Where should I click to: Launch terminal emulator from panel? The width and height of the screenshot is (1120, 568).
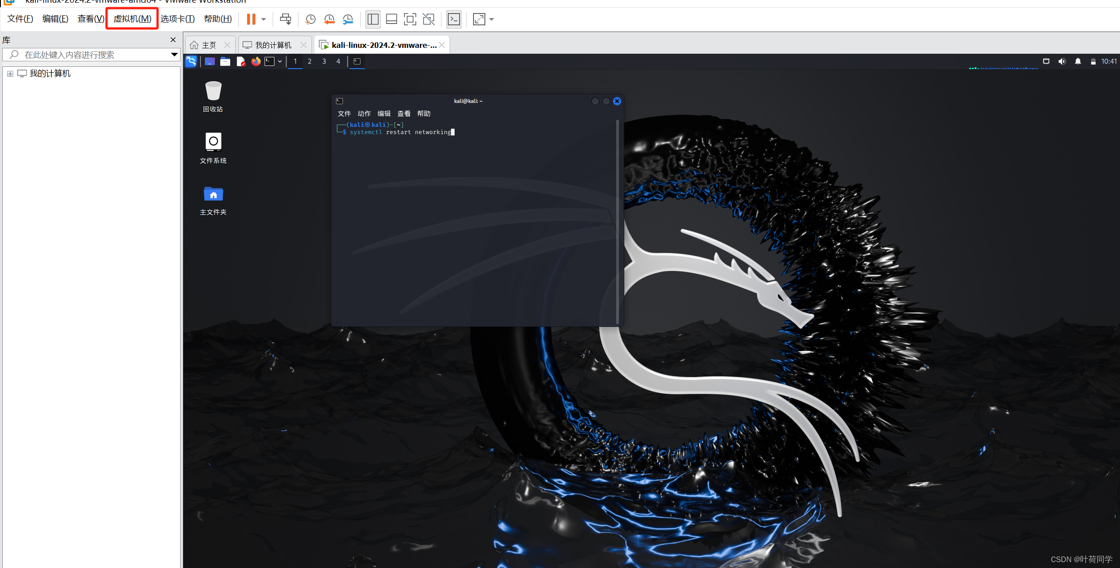(x=270, y=61)
